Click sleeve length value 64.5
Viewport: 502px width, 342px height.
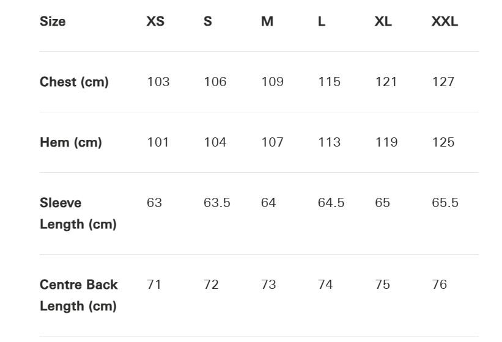click(x=331, y=203)
